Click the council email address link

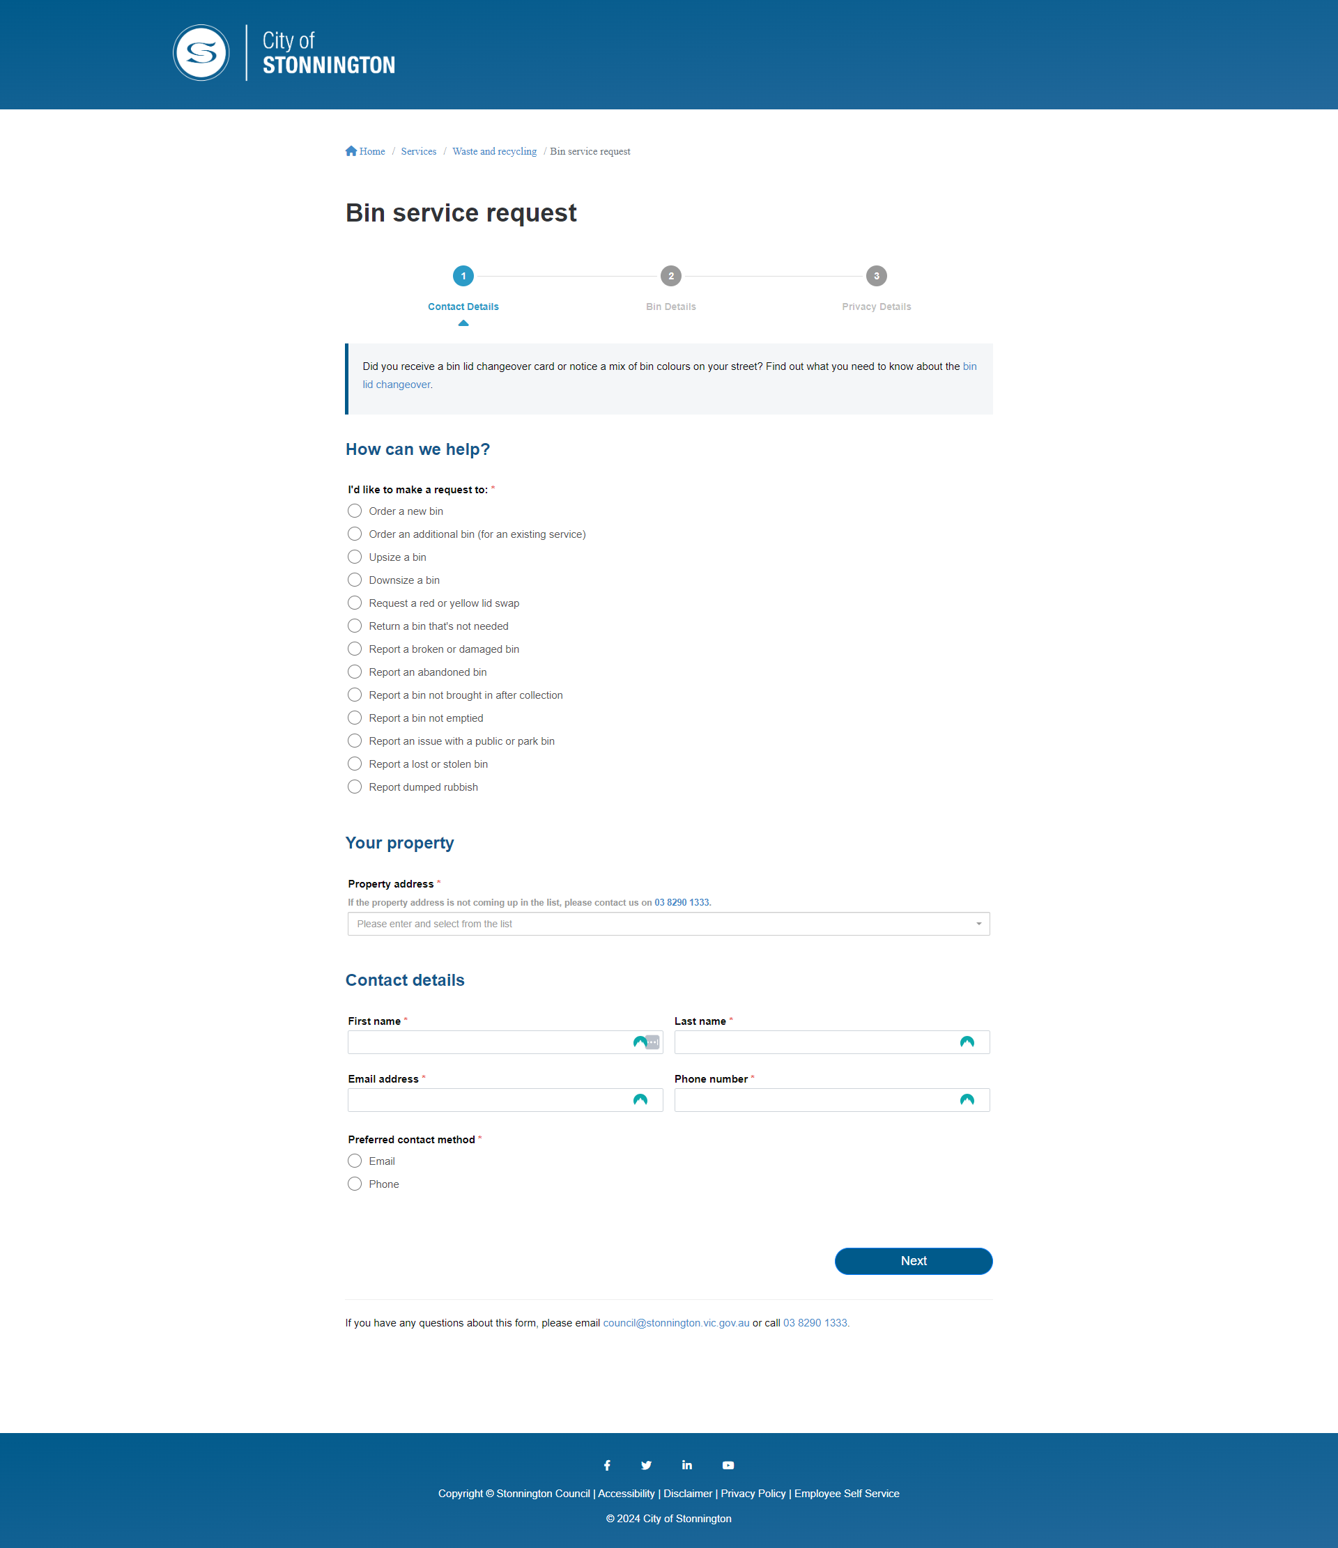point(676,1323)
